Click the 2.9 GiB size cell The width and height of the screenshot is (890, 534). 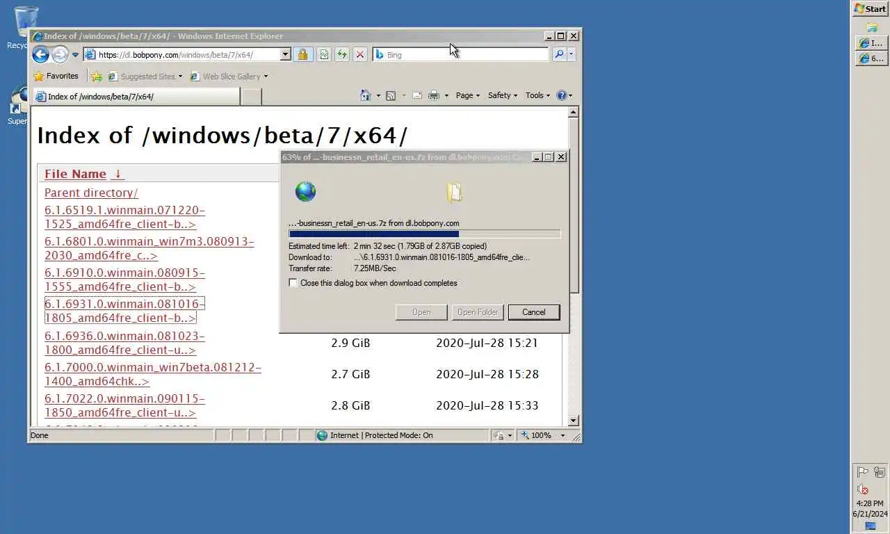point(350,343)
